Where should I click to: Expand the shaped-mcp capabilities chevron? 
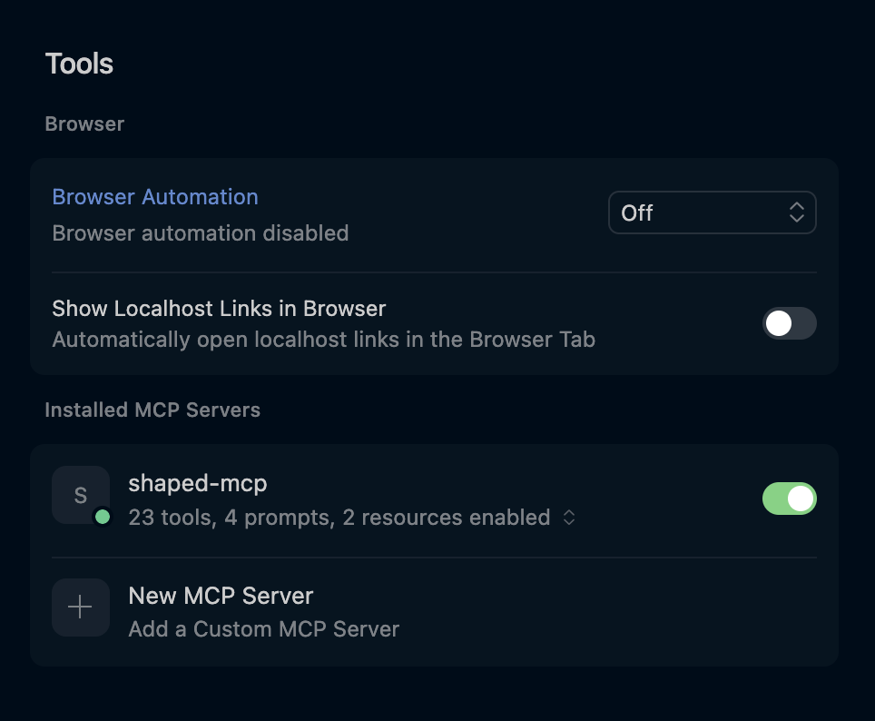click(x=569, y=517)
